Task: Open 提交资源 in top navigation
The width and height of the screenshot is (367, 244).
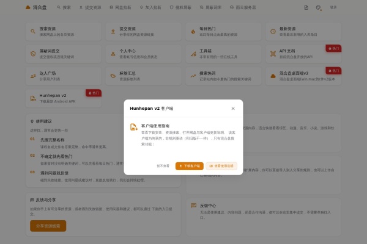Action: [91, 7]
